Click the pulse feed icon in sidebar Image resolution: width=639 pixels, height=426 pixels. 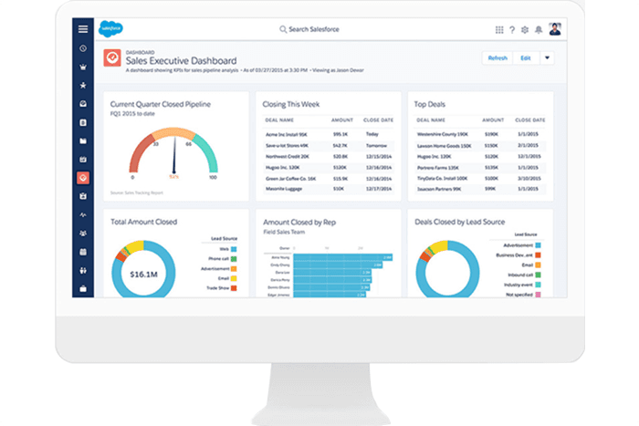tap(83, 214)
